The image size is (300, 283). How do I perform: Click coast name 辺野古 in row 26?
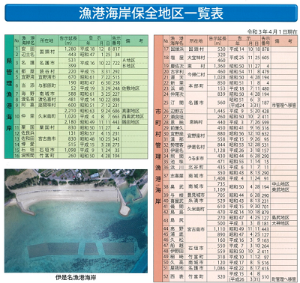[177, 111]
